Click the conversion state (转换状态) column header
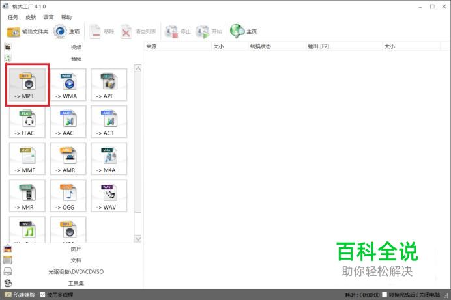 [x=277, y=46]
